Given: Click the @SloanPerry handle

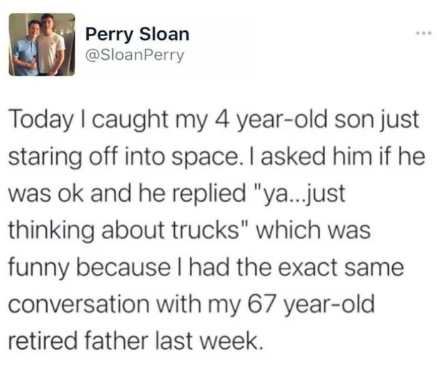Looking at the screenshot, I should click(x=135, y=56).
